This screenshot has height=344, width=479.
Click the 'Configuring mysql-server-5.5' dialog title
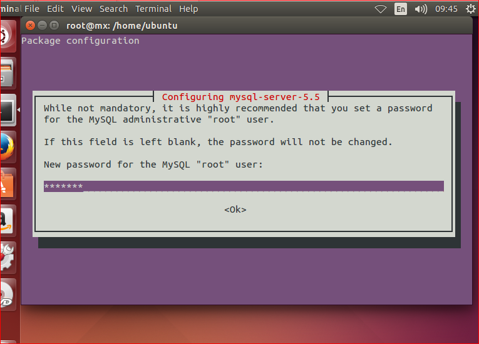pyautogui.click(x=240, y=97)
